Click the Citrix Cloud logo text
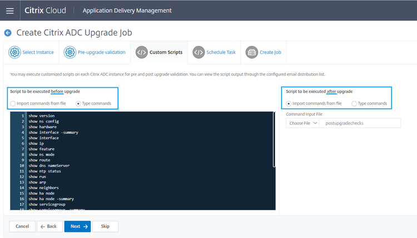This screenshot has height=238, width=417. pyautogui.click(x=45, y=11)
